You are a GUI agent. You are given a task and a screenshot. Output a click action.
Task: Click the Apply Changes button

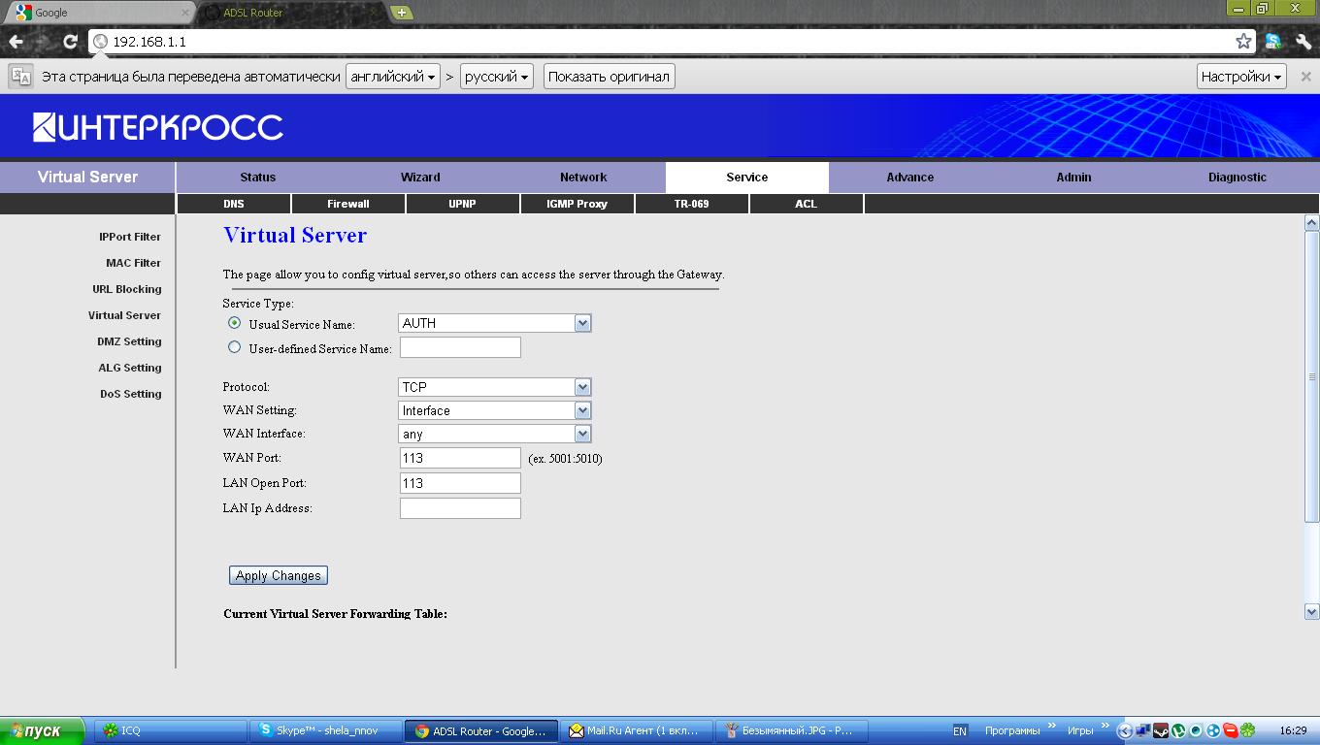click(279, 575)
